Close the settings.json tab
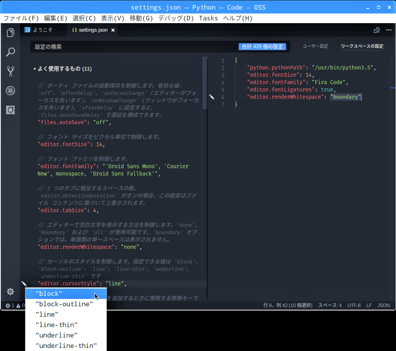 click(113, 30)
